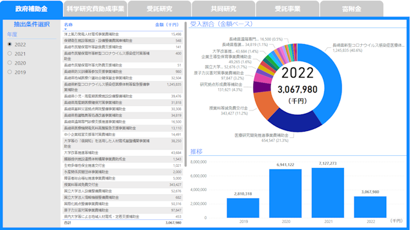The width and height of the screenshot is (410, 230).
Task: Click the 2022 bar in 推移 chart
Action: [x=370, y=207]
